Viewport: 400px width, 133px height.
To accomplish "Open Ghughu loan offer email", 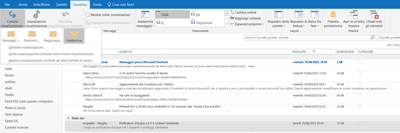I will click(x=232, y=108).
